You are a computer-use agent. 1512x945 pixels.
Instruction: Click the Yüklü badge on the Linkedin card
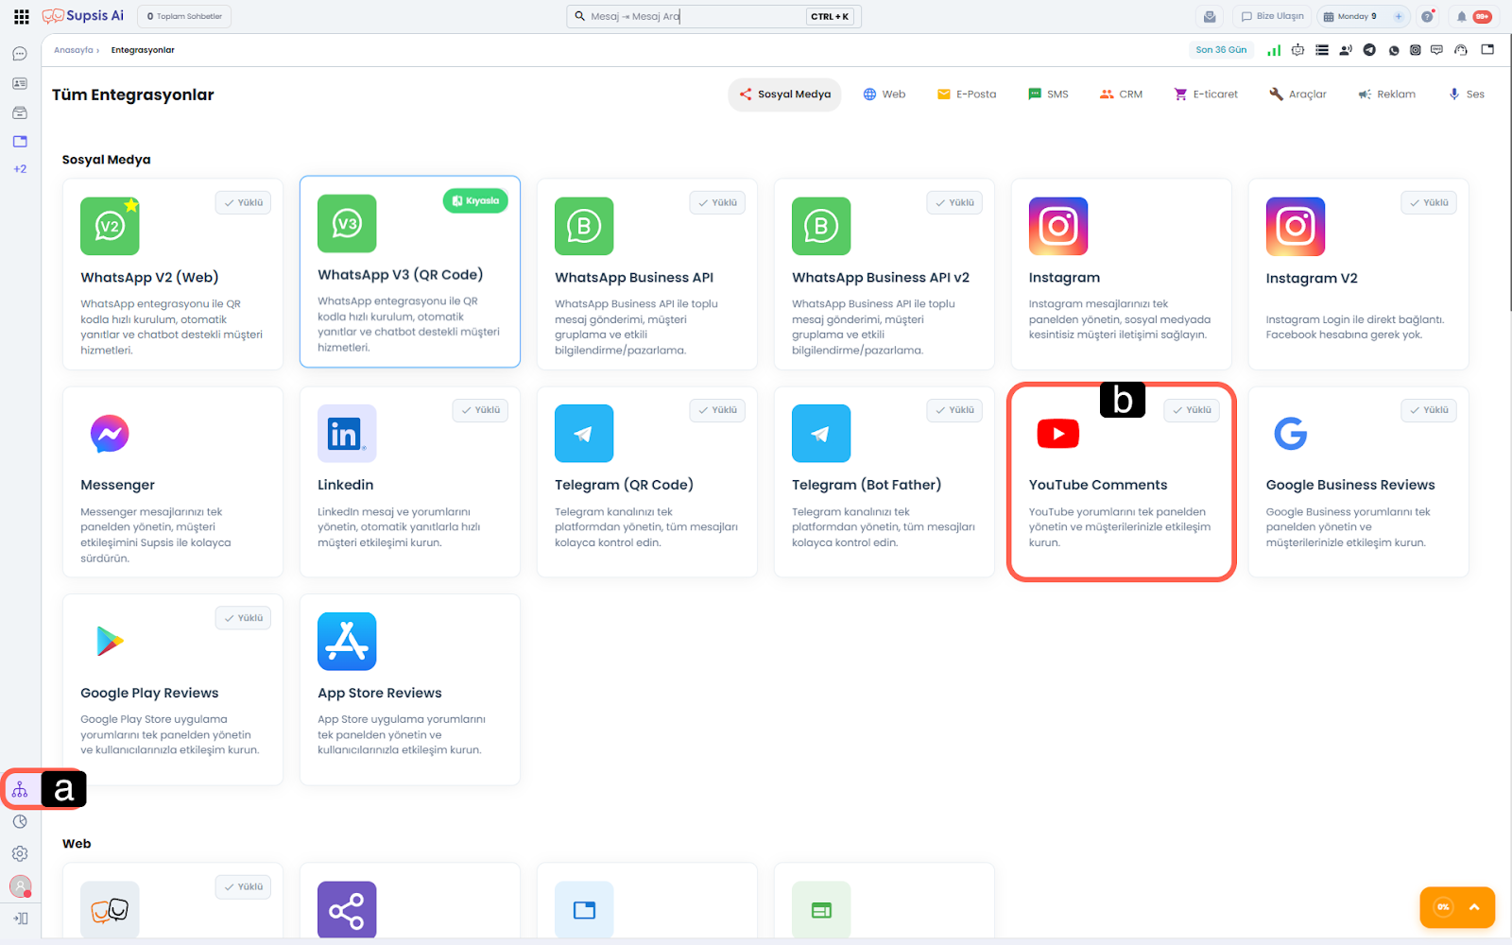coord(480,410)
